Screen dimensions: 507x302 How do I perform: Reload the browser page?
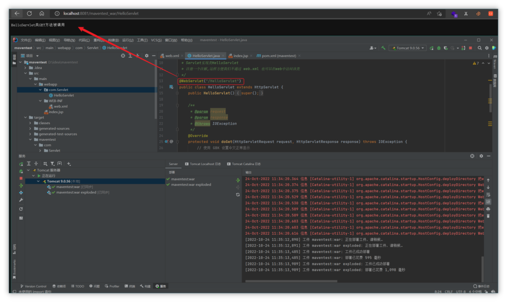[x=29, y=13]
